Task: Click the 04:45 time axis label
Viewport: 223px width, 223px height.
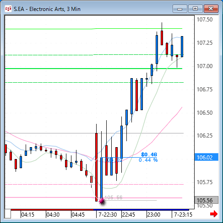Action: pos(78,215)
